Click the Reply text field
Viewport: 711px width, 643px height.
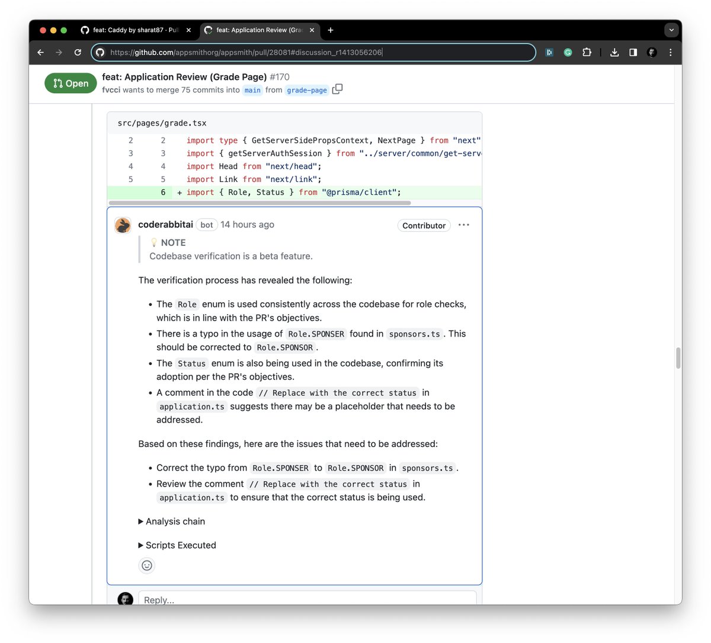[308, 597]
